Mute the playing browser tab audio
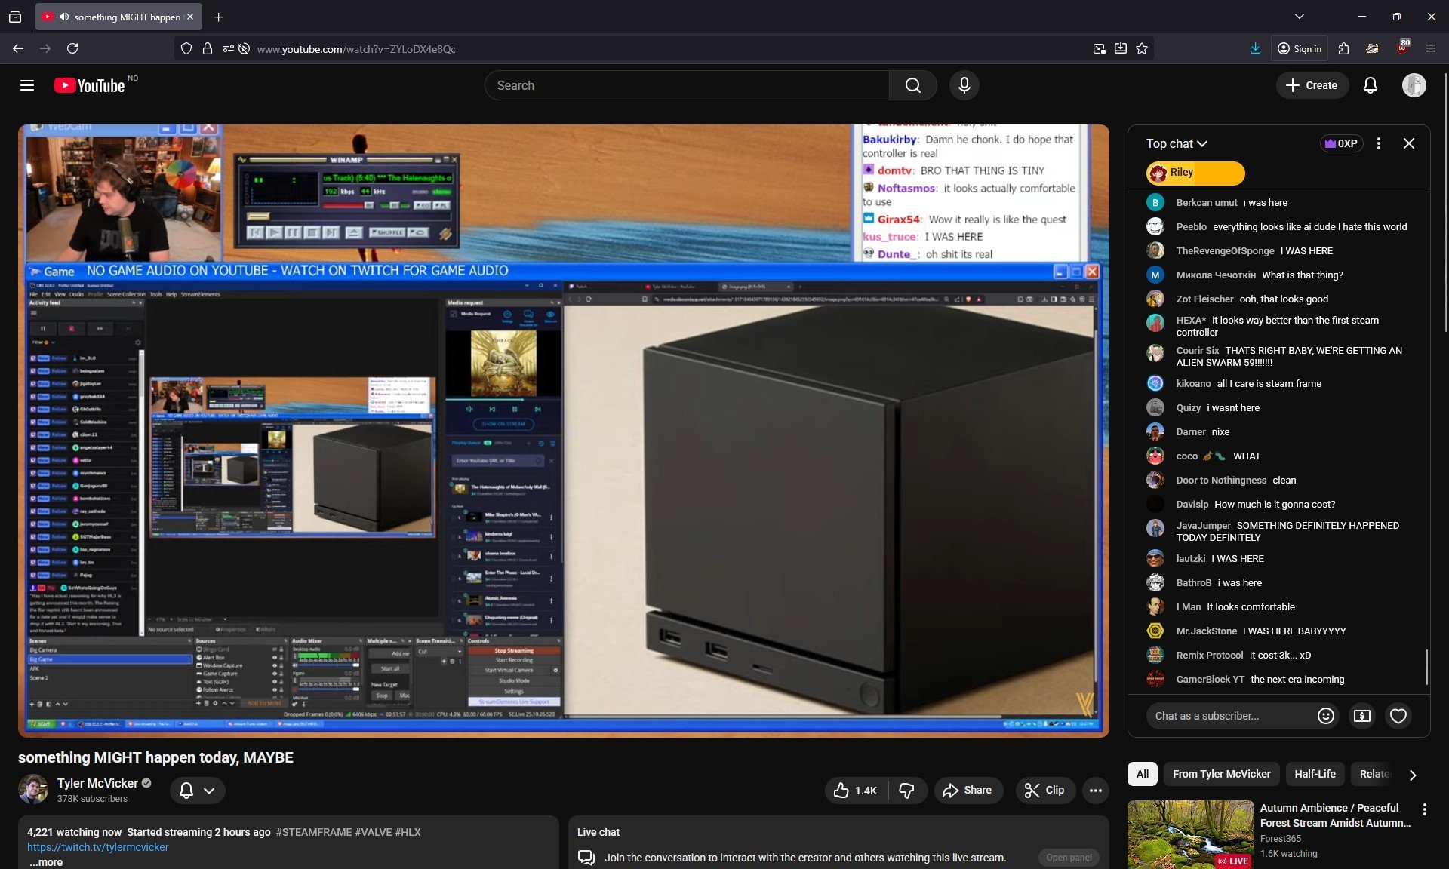 click(x=64, y=17)
